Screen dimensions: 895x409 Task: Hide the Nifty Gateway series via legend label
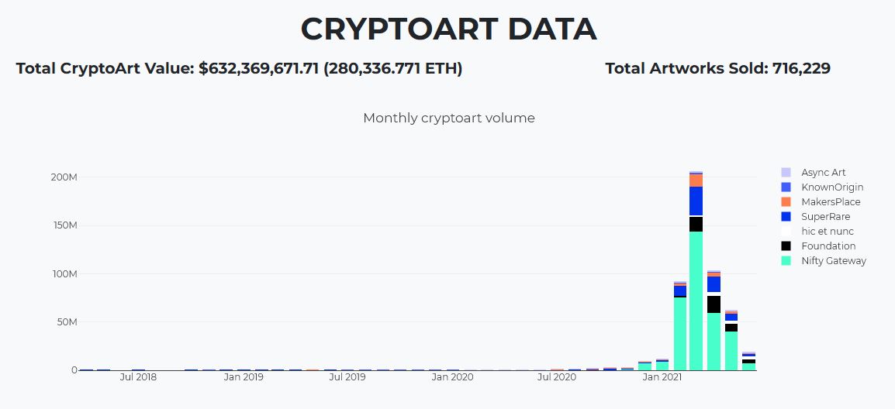click(833, 261)
